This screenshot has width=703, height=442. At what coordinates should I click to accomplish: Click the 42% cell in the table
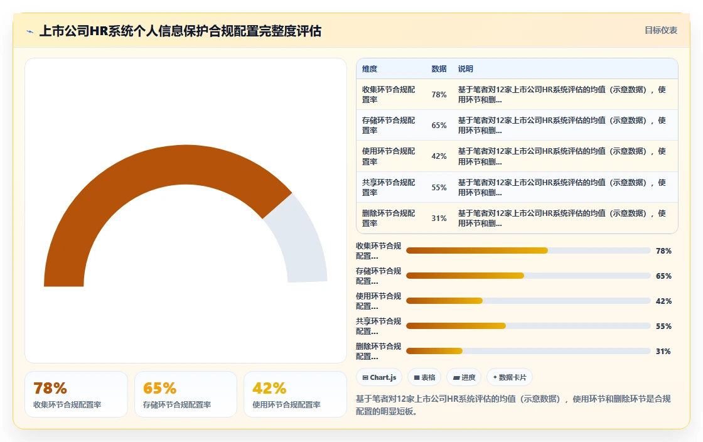pos(439,156)
